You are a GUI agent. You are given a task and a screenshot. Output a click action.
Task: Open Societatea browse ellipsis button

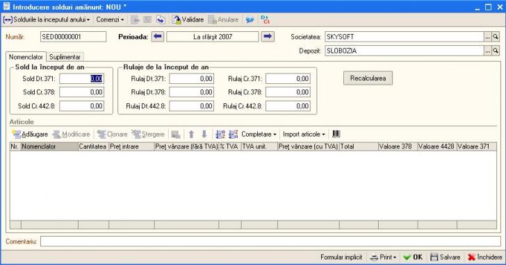tap(488, 37)
